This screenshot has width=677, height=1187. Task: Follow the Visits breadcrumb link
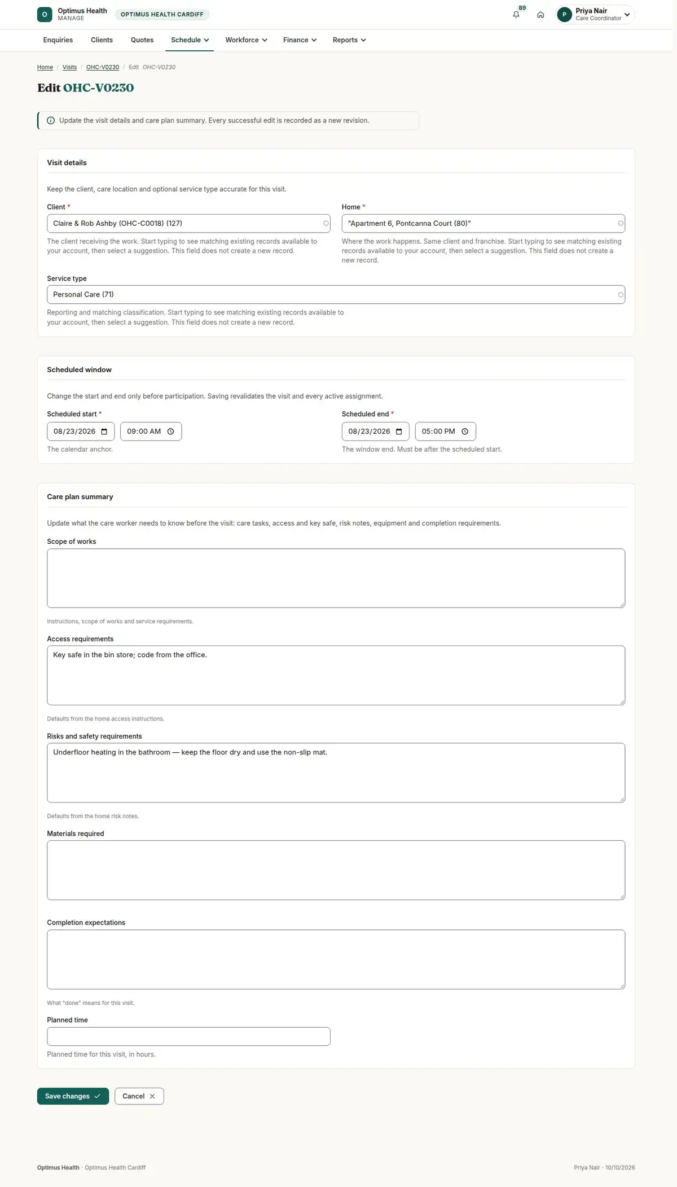pos(69,67)
